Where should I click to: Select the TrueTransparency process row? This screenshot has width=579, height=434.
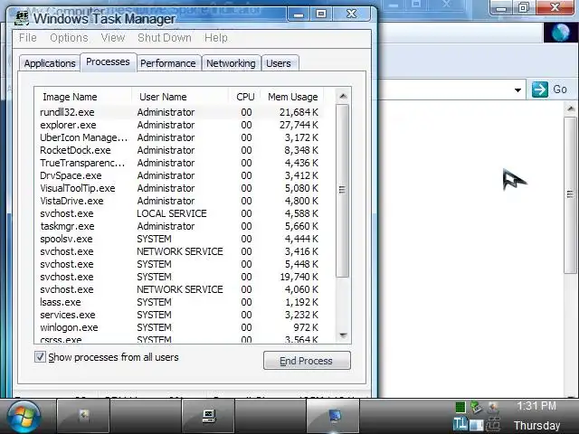tap(179, 163)
